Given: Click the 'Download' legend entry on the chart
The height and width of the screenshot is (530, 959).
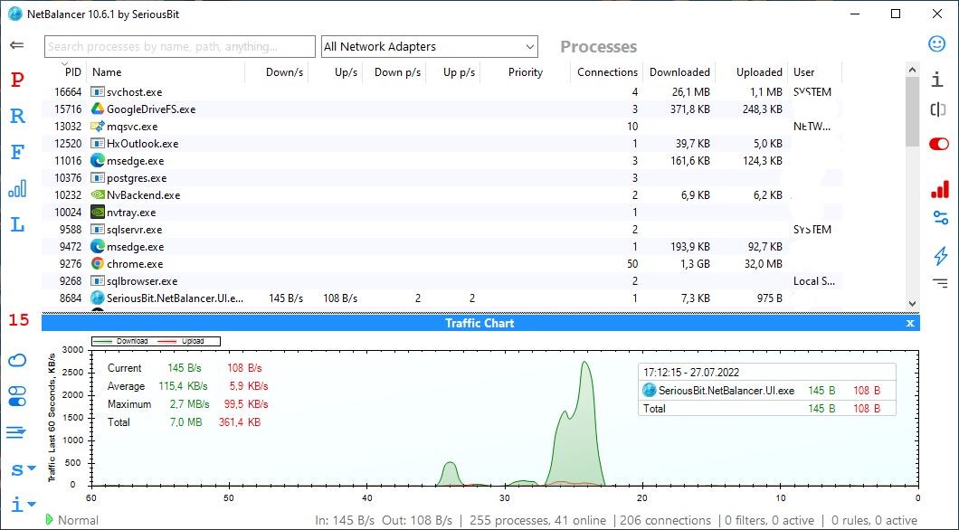Looking at the screenshot, I should (x=119, y=341).
